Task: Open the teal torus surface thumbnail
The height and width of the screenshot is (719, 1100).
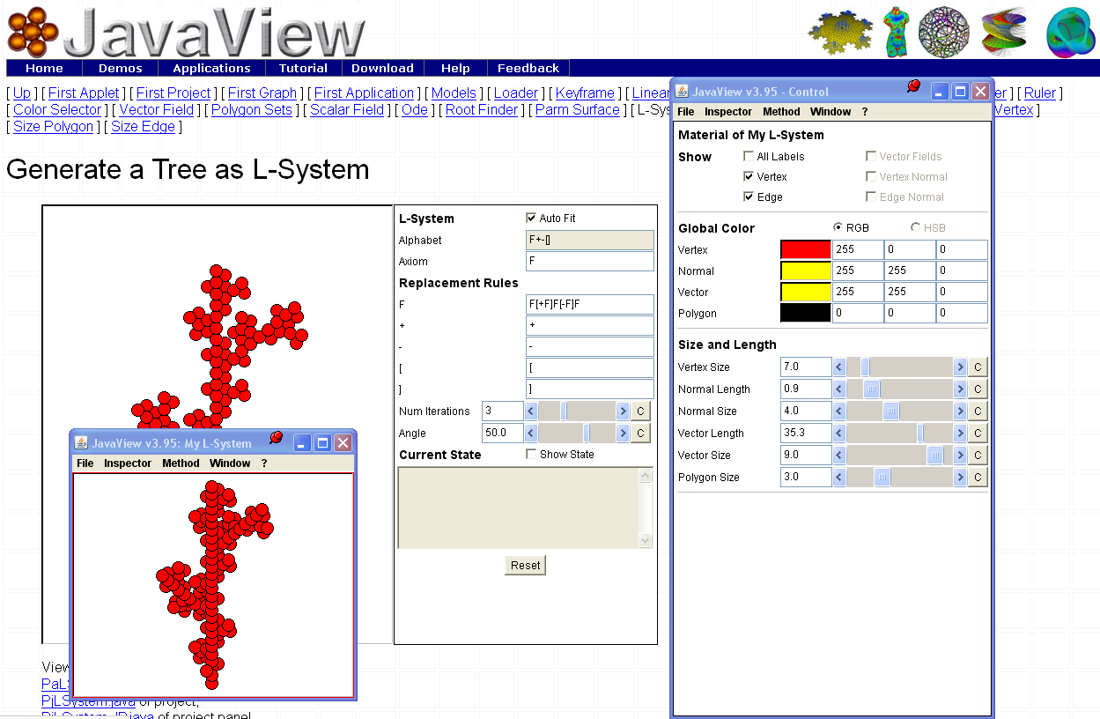Action: pyautogui.click(x=1070, y=33)
